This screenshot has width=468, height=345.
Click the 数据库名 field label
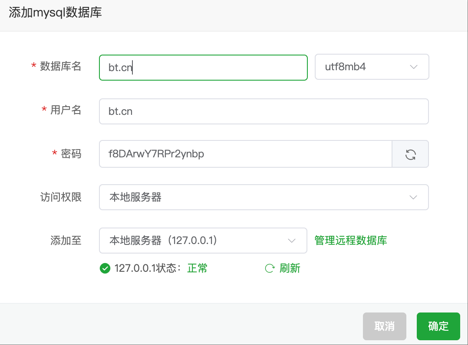tap(61, 66)
